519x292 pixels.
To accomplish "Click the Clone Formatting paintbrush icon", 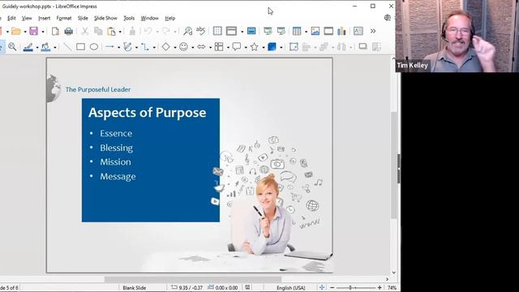I will 132,32.
